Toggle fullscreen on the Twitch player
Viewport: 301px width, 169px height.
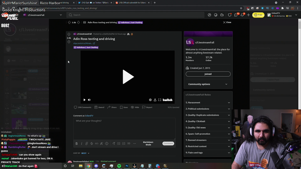point(160,100)
